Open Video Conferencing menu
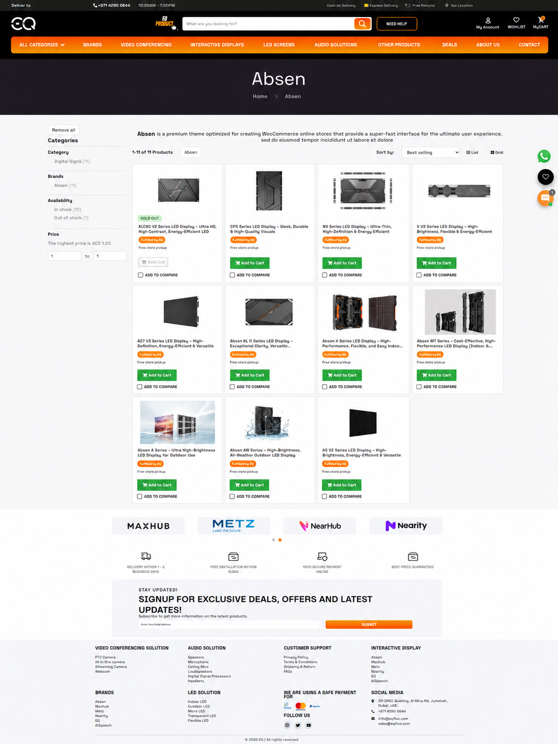Viewport: 558px width, 744px height. tap(146, 45)
